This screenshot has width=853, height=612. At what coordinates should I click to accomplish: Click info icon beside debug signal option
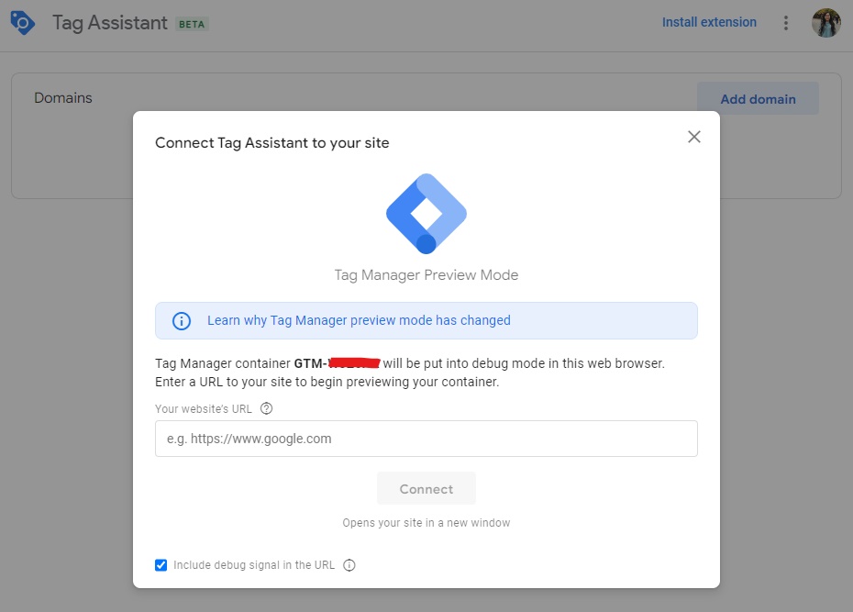click(x=349, y=565)
